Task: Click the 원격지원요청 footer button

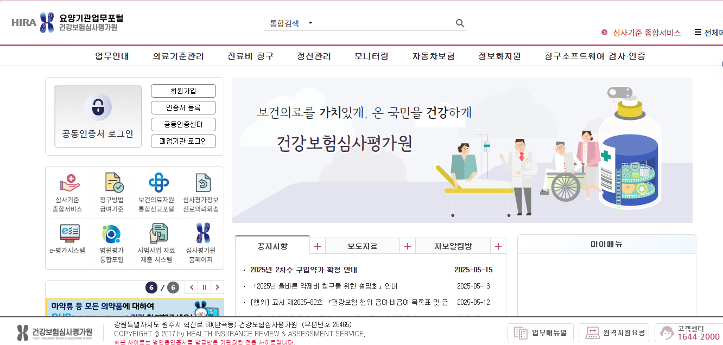Action: click(x=614, y=333)
